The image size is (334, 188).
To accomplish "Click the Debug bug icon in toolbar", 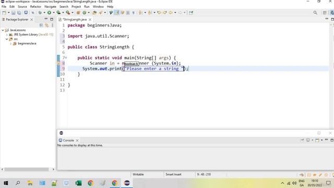I will (40, 13).
